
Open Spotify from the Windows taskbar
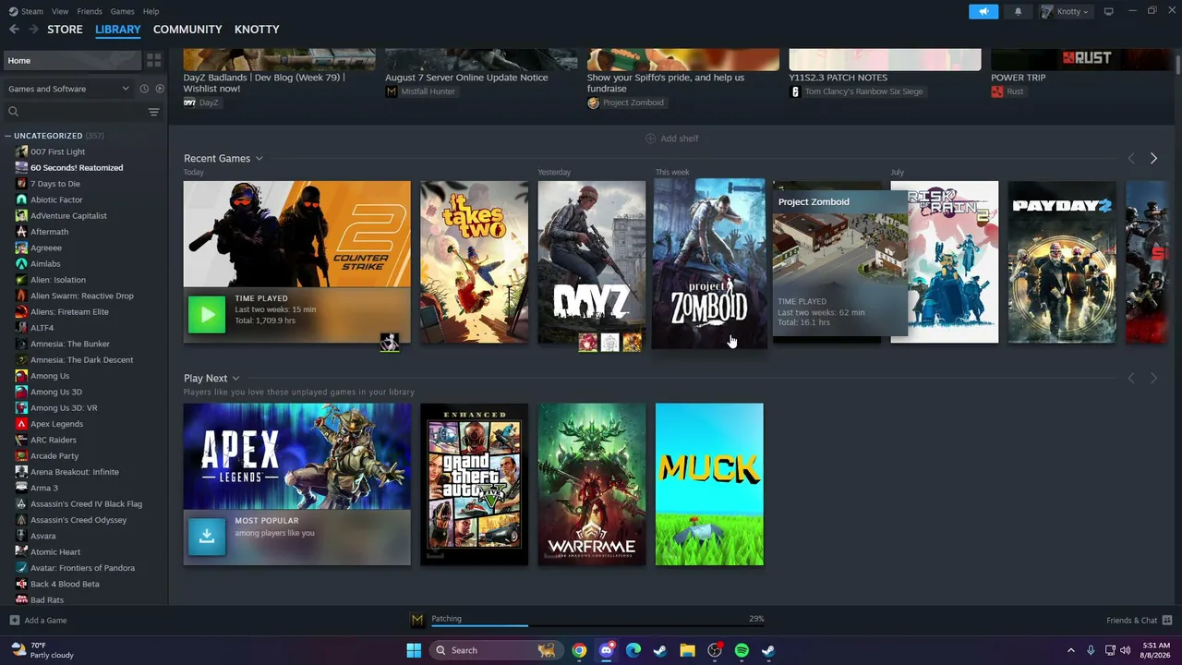[x=742, y=650]
